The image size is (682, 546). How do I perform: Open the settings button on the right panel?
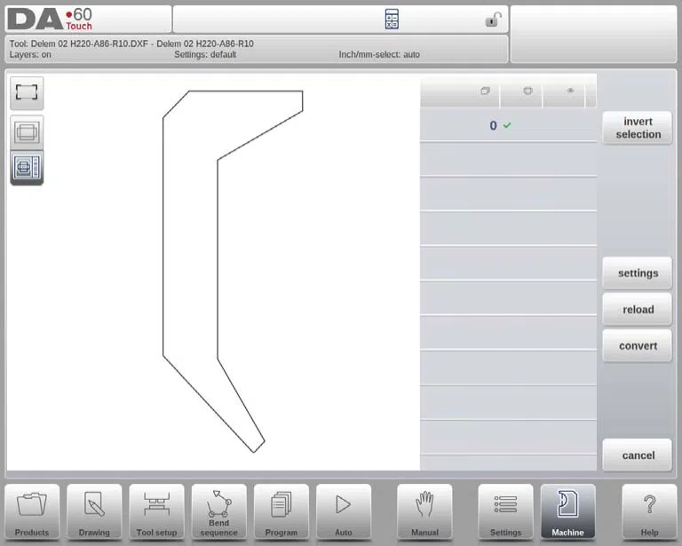[x=638, y=273]
